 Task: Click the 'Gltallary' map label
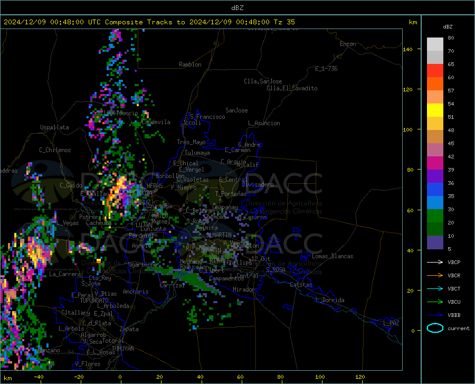[x=75, y=313]
